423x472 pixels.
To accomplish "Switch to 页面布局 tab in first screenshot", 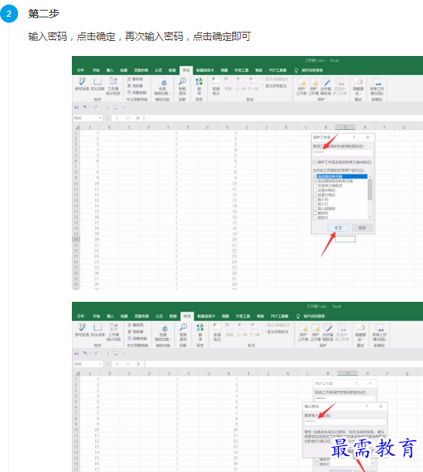I will tap(141, 70).
